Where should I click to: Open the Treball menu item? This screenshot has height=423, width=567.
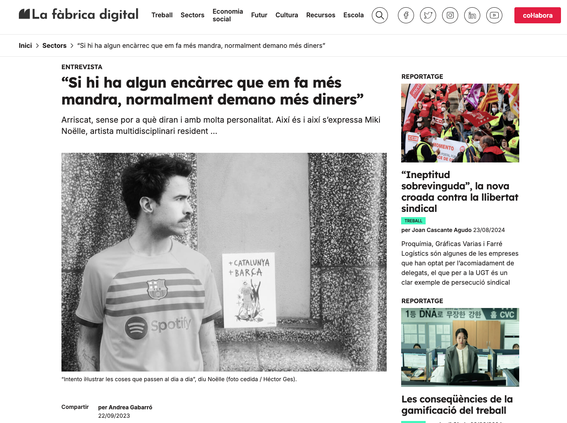coord(162,15)
